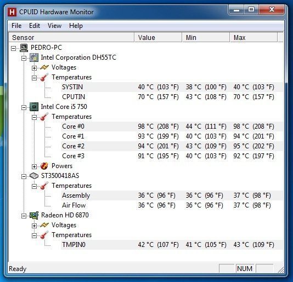Click the Radeon HD 6870 graphics card icon
This screenshot has width=293, height=282.
(x=34, y=215)
